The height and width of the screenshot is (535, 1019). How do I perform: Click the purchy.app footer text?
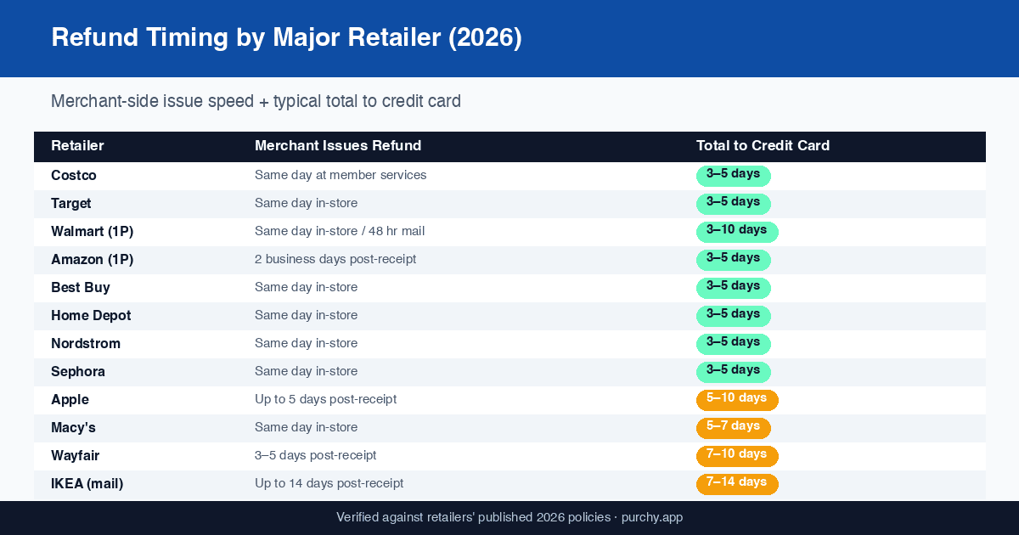[652, 517]
